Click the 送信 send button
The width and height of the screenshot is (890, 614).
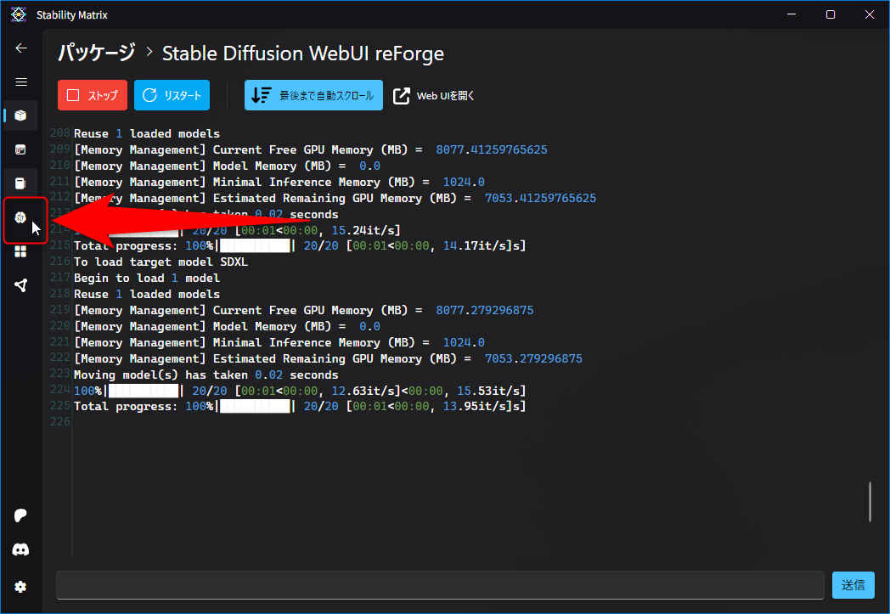[x=853, y=585]
